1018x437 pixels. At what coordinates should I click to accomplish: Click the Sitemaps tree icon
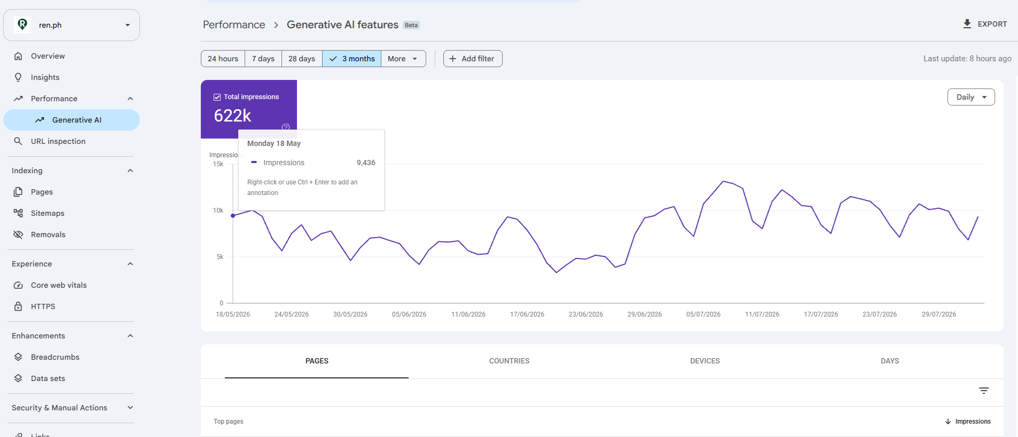tap(18, 213)
